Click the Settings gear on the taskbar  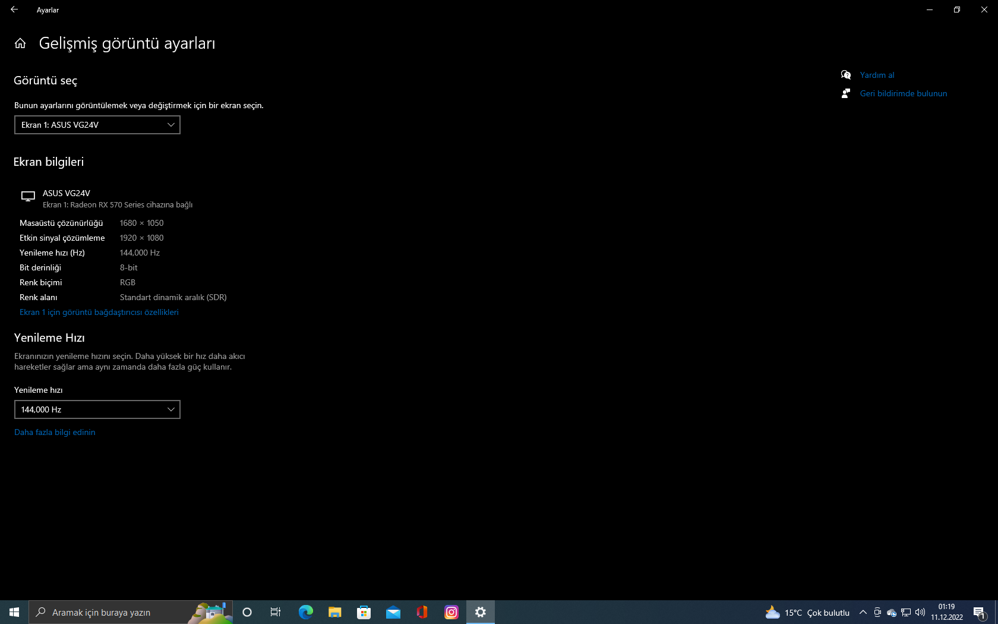[480, 612]
